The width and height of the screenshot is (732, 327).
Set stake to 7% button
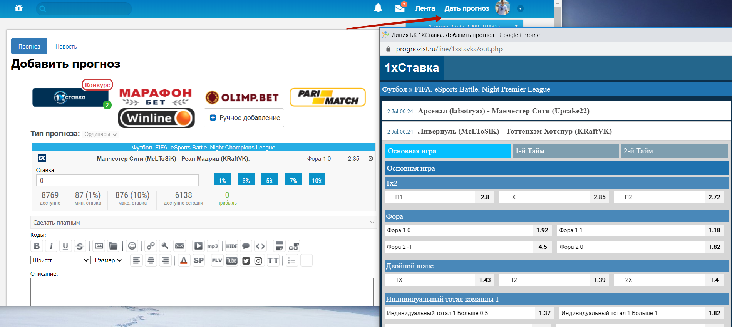click(x=293, y=180)
